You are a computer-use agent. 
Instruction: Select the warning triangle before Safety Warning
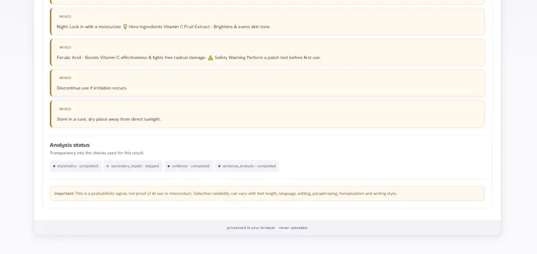tap(210, 58)
